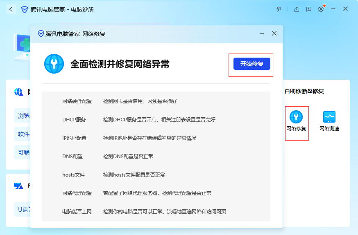The width and height of the screenshot is (358, 235).
Task: Select the DNS配置 row label
Action: [73, 157]
